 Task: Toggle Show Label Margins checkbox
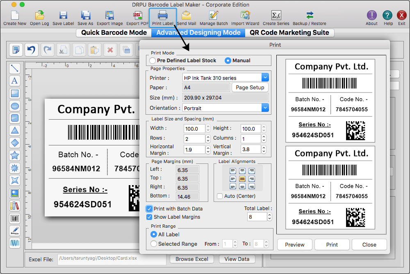[149, 217]
